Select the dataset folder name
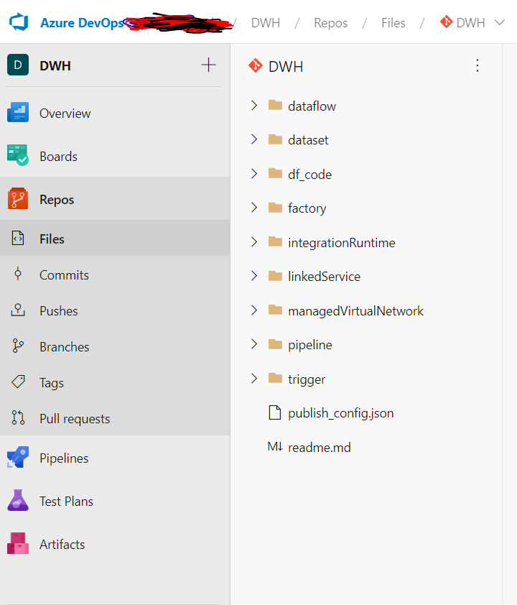The image size is (517, 605). click(308, 140)
